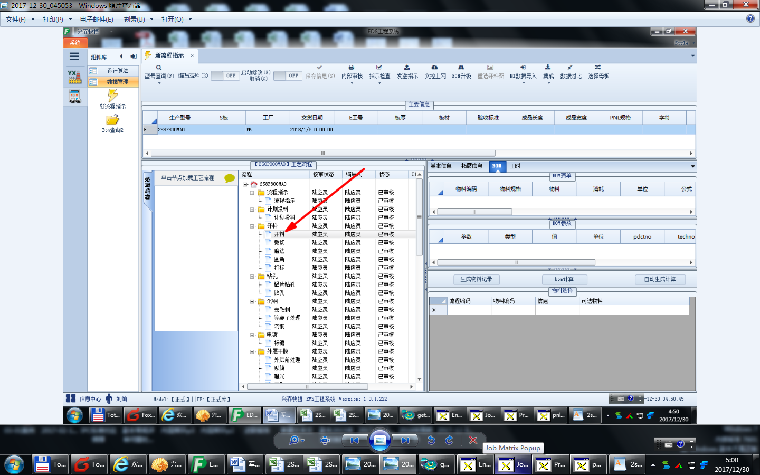This screenshot has height=475, width=760.
Task: Click the bom计算 button
Action: tap(564, 279)
